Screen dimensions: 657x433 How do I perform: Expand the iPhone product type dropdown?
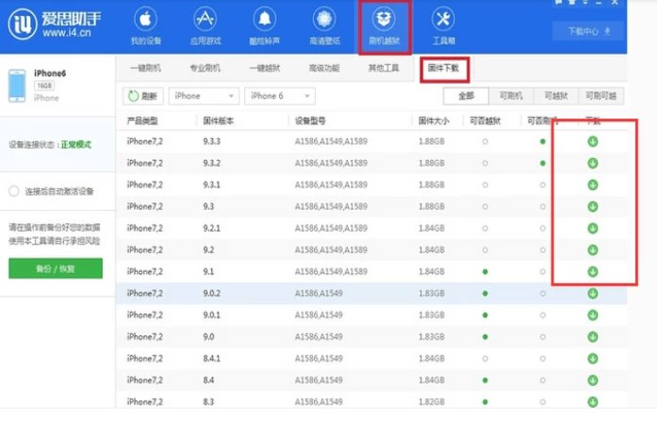pyautogui.click(x=204, y=96)
